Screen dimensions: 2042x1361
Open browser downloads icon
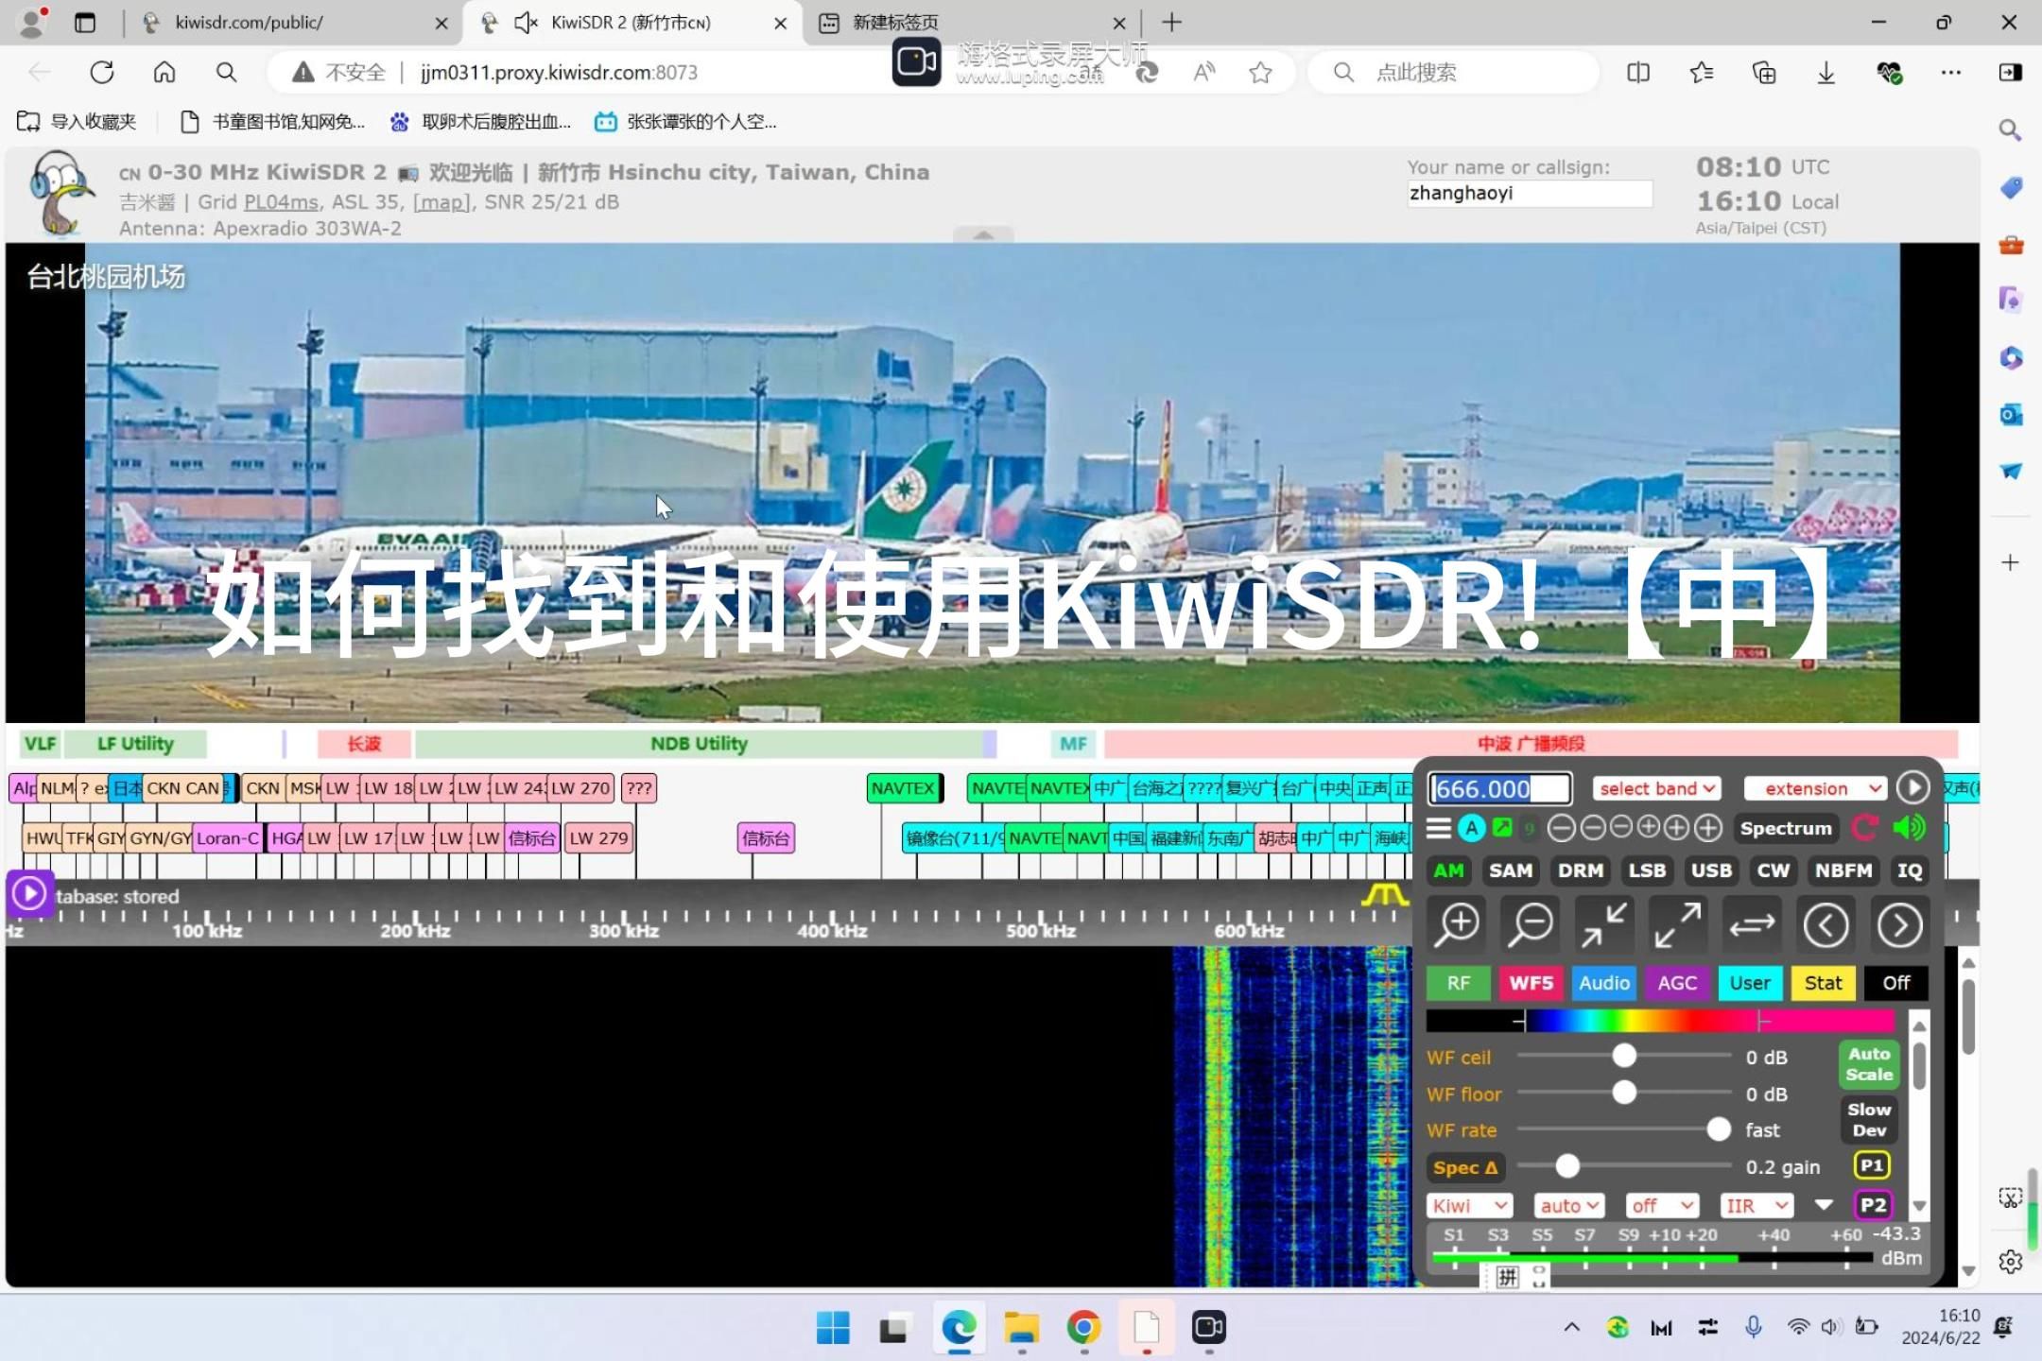pos(1826,73)
